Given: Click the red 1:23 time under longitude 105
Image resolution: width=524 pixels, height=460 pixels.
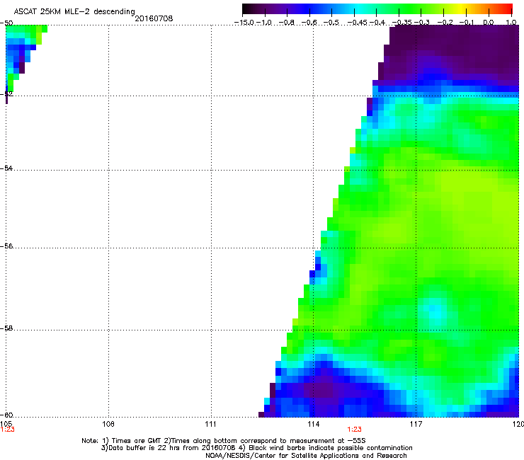Looking at the screenshot, I should coord(7,430).
